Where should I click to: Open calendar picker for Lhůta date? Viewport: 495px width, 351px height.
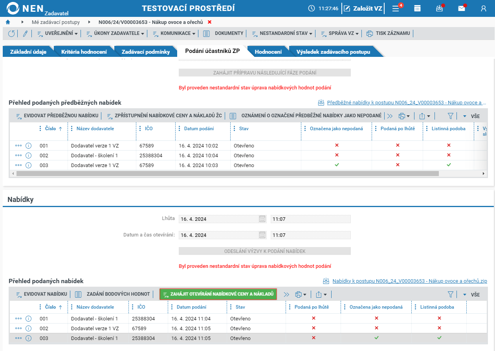pyautogui.click(x=262, y=219)
